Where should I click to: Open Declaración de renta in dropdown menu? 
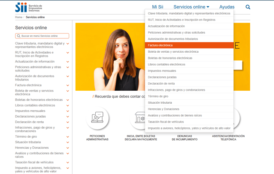coord(189,84)
